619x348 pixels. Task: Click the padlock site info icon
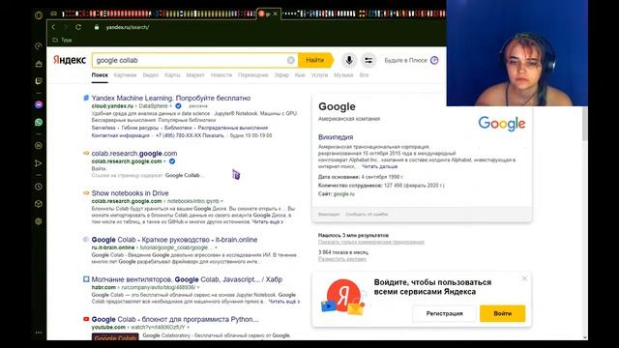(x=97, y=27)
